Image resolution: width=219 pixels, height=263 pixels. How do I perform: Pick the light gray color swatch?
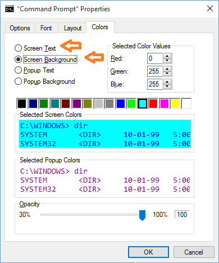(x=99, y=103)
